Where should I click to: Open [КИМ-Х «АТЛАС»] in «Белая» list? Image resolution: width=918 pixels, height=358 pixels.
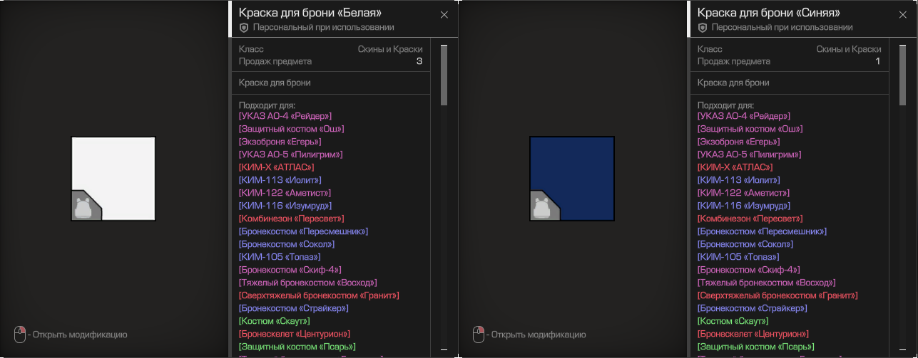277,167
